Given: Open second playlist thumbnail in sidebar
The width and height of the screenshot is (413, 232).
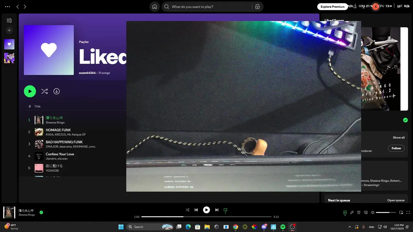Looking at the screenshot, I should pyautogui.click(x=9, y=58).
